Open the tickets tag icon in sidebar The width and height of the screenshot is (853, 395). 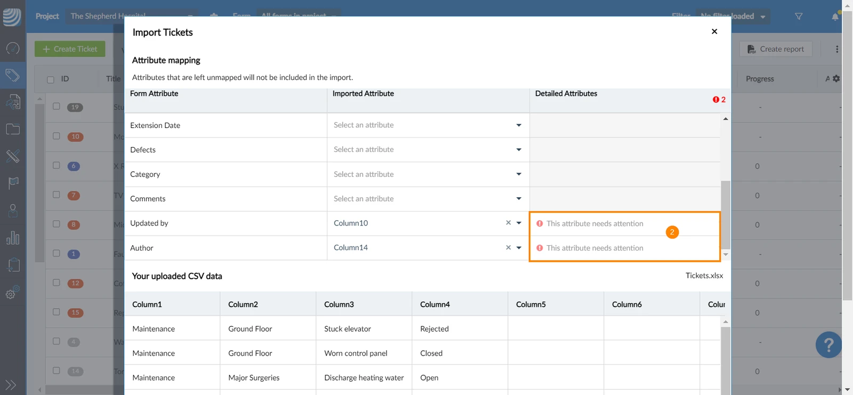(13, 75)
